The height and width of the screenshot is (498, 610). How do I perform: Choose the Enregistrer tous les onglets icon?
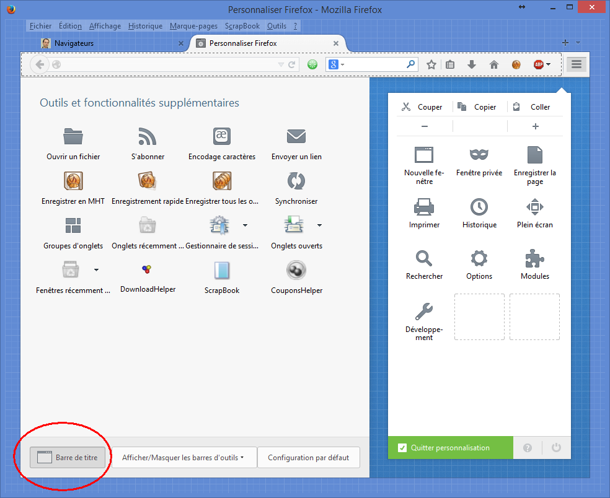[x=222, y=181]
